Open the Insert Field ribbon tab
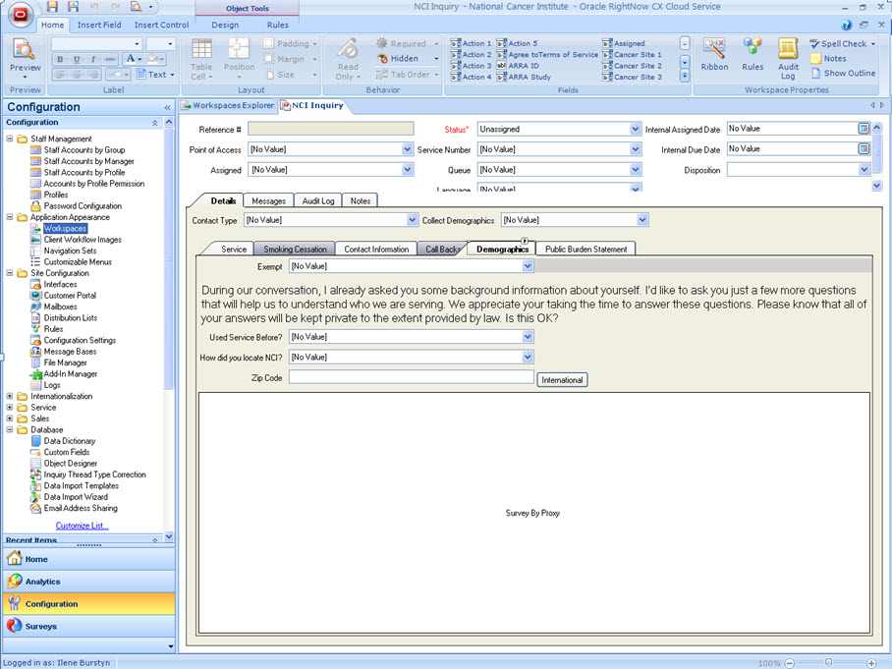 (99, 25)
